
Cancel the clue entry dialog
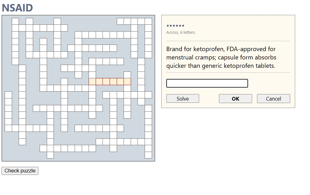coord(273,99)
